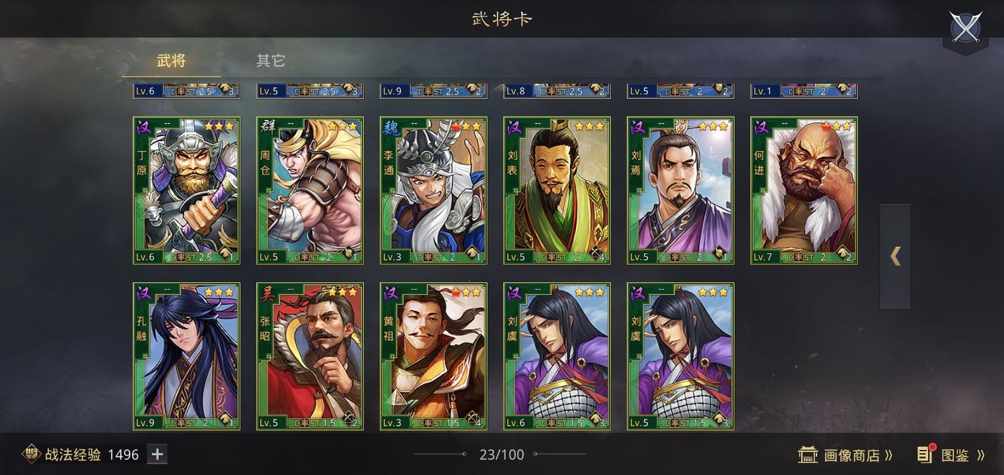The width and height of the screenshot is (1004, 475).
Task: Expand the side panel left-arrow chevron
Action: point(895,256)
